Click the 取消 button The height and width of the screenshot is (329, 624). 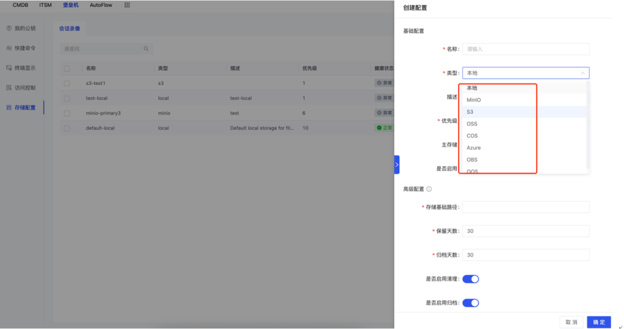coord(571,322)
